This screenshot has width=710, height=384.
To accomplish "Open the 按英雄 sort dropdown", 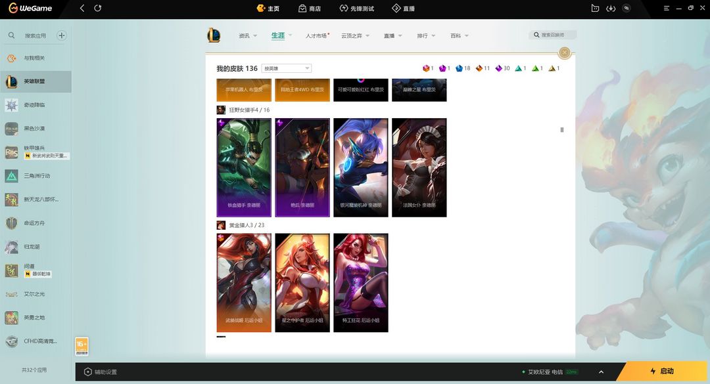I will click(x=287, y=68).
